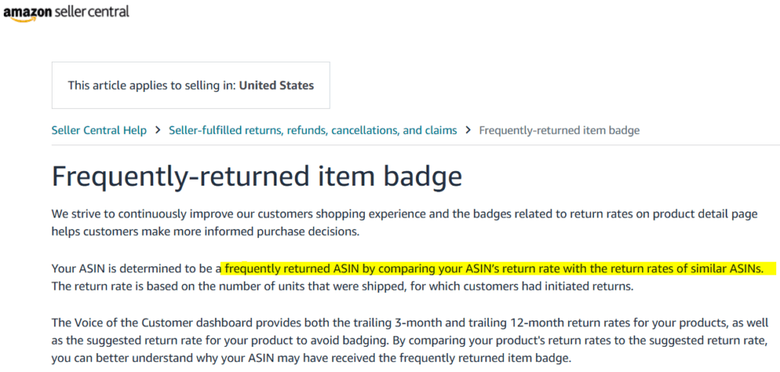Click the Amazon Seller Central logo
This screenshot has height=372, width=780.
click(66, 12)
